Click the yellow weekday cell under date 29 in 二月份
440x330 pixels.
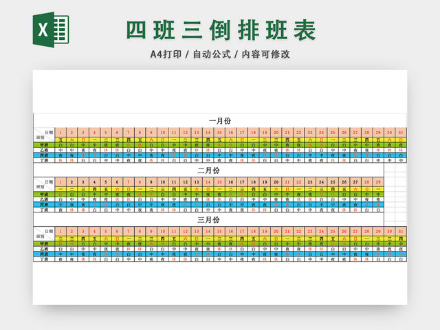pos(378,189)
